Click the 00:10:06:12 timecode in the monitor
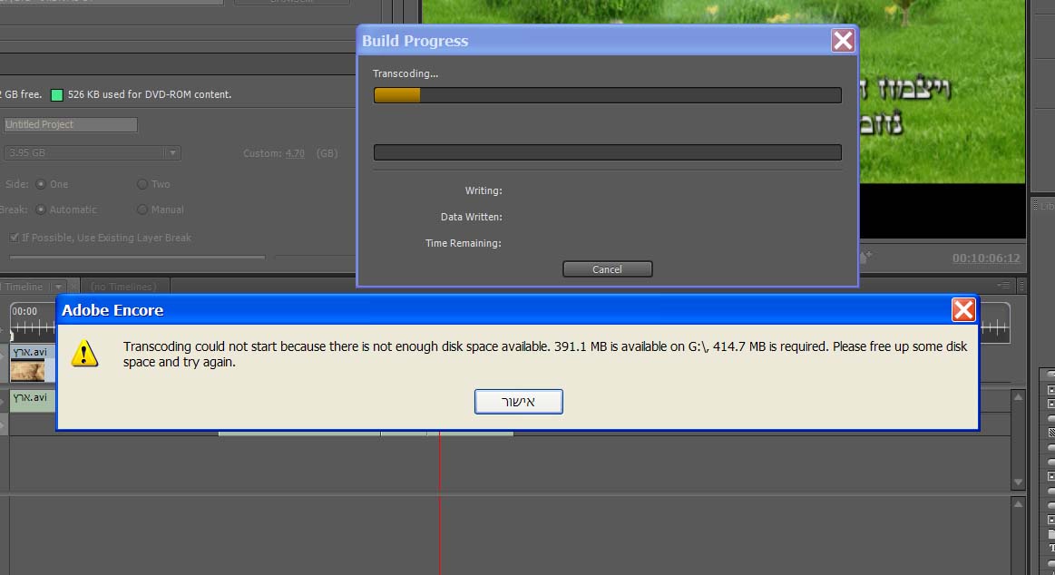 [986, 258]
